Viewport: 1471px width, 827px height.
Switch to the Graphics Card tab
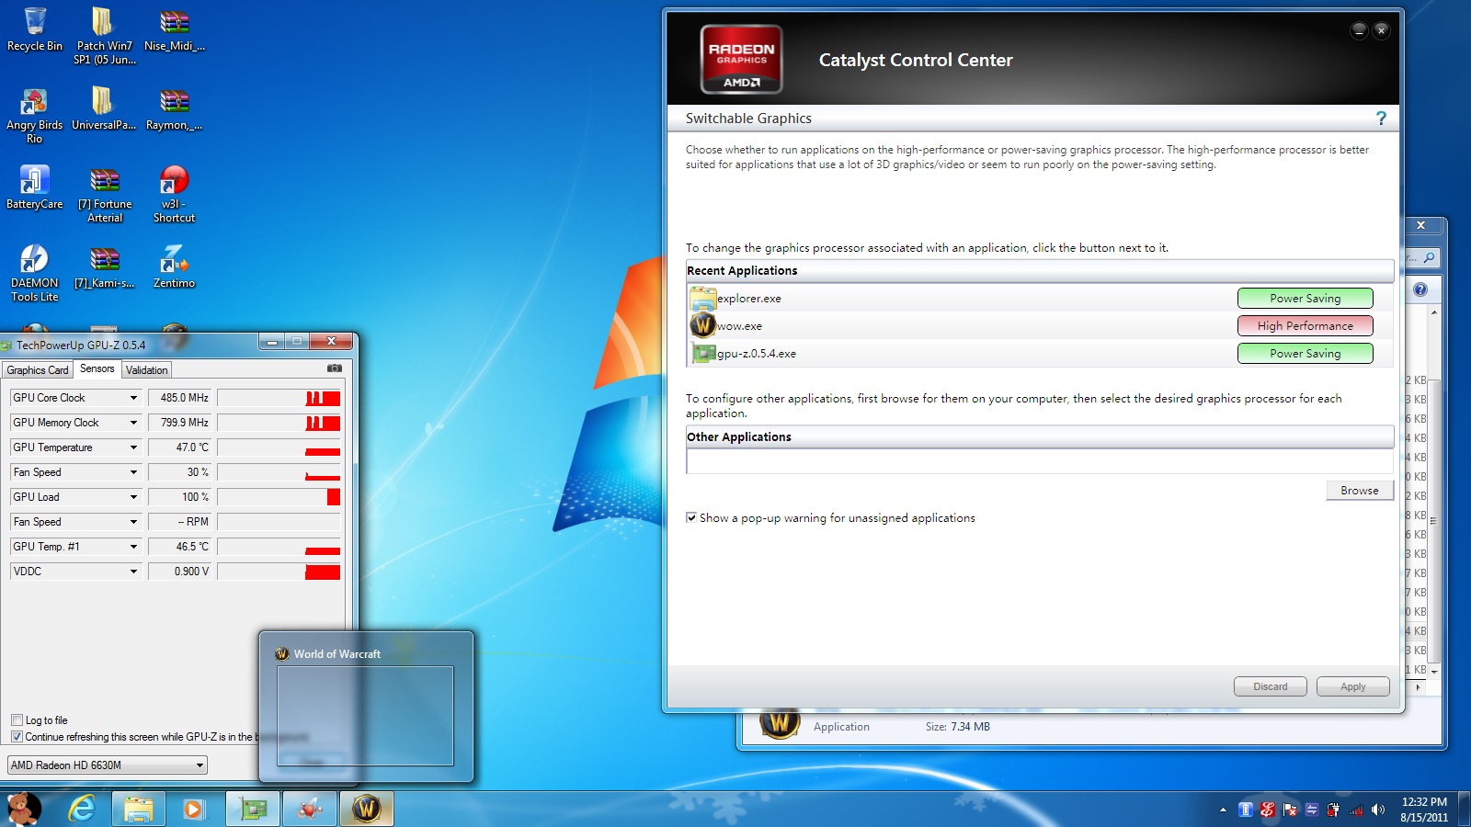tap(38, 369)
